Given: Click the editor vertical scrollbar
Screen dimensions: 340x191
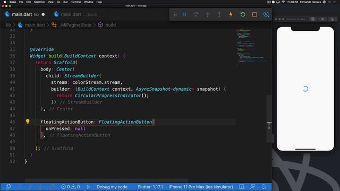Looking at the screenshot, I should 269,119.
